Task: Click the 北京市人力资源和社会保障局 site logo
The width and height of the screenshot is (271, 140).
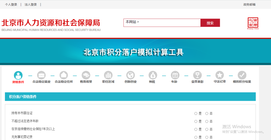Action: click(51, 25)
